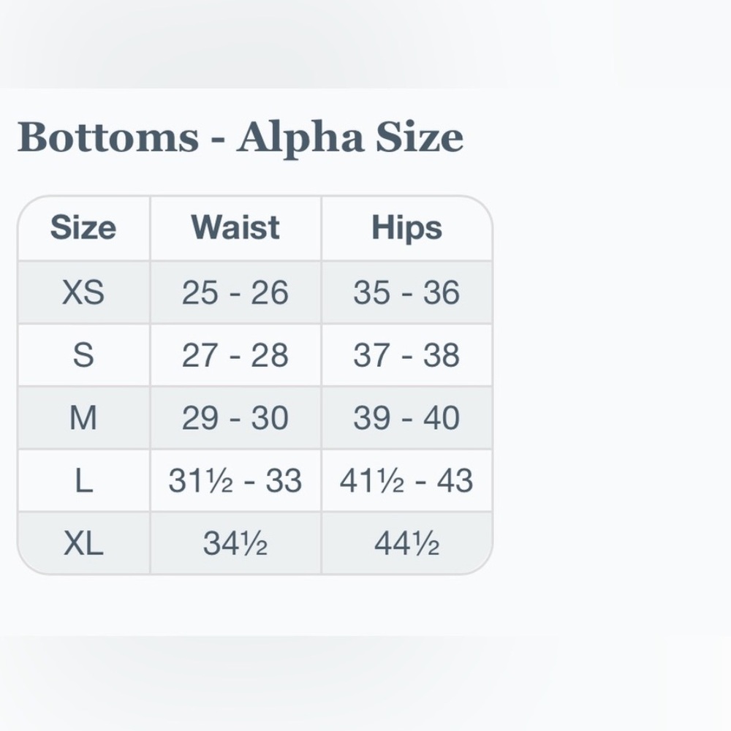Select the Waist column header

pyautogui.click(x=235, y=228)
